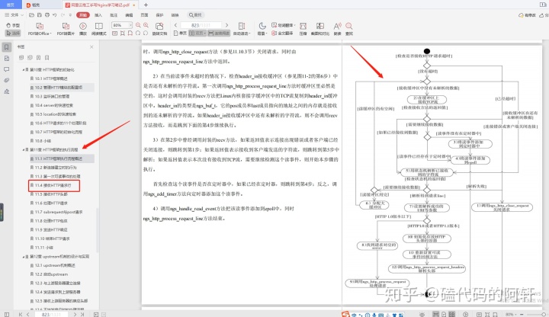Open the signature sidebar panel
Screen dimensions: 549x317
pyautogui.click(x=7, y=91)
